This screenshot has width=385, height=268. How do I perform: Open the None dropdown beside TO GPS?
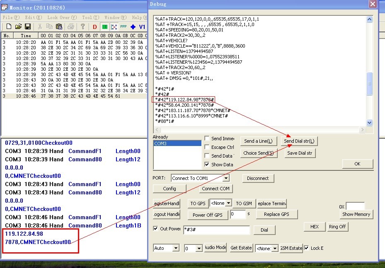[228, 203]
